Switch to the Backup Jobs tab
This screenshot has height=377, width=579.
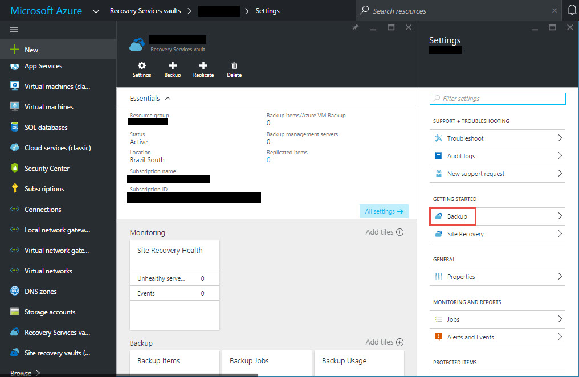click(x=249, y=360)
